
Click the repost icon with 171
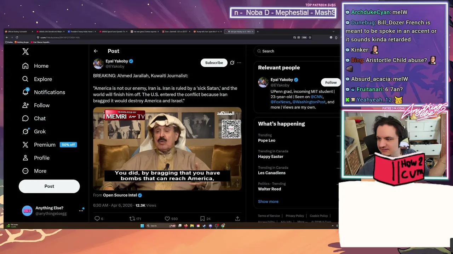pos(132,219)
